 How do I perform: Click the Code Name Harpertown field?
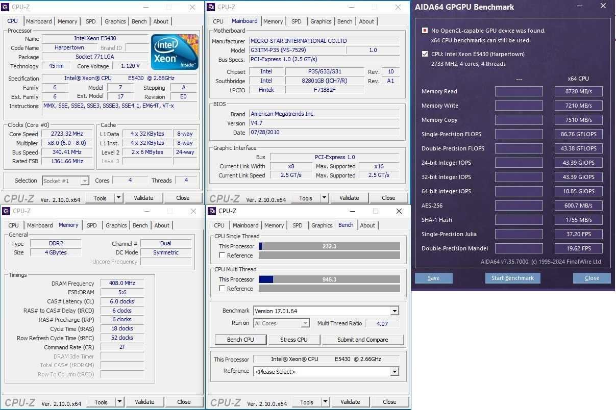[x=69, y=47]
